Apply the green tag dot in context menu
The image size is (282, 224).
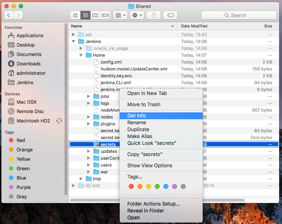tap(157, 186)
